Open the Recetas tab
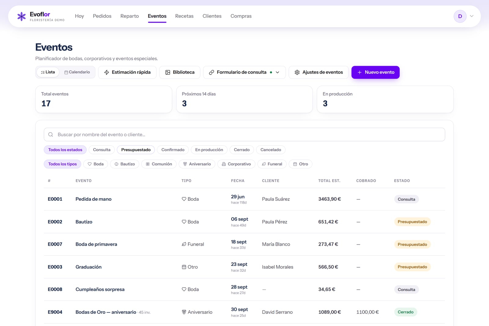489x326 pixels. pos(184,16)
